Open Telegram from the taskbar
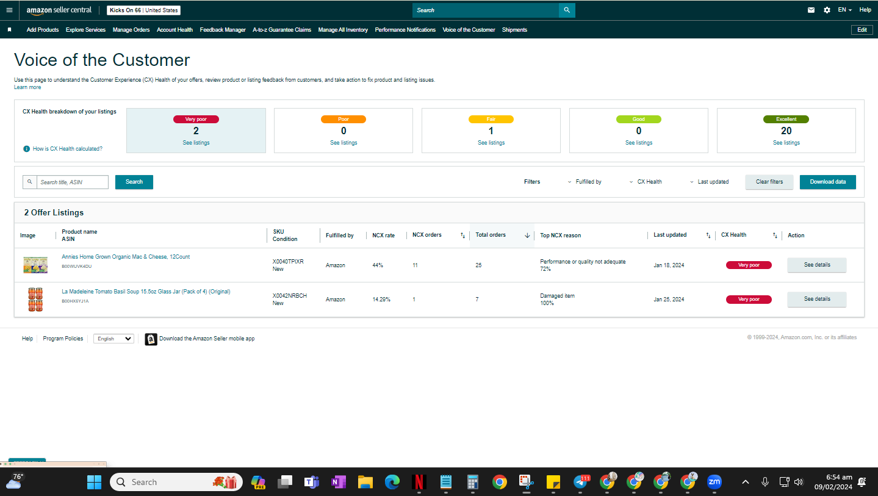This screenshot has height=496, width=878. [581, 482]
